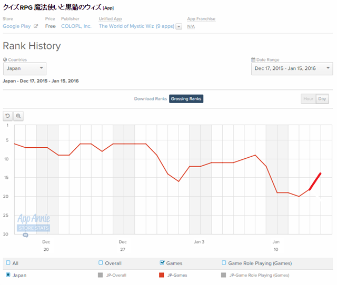Click the App Annie Store Stats watermark logo

click(34, 222)
